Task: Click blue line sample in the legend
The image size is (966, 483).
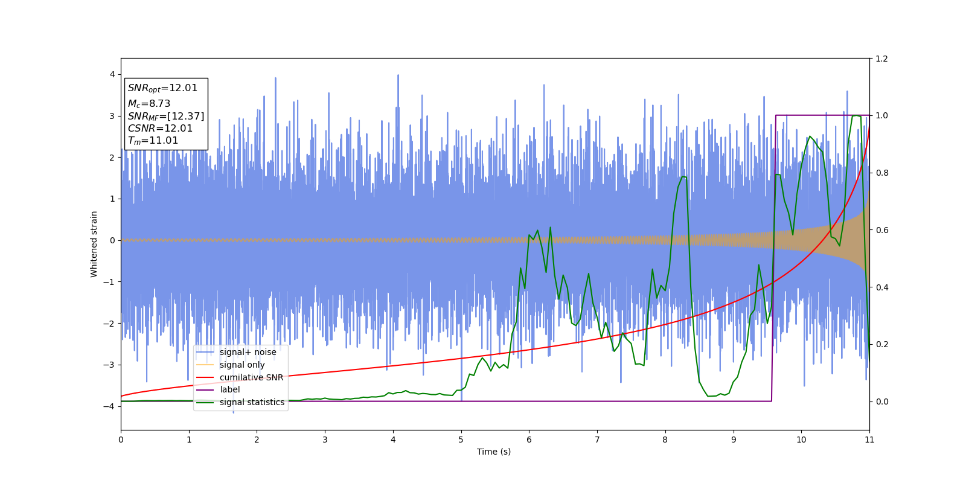Action: click(205, 352)
